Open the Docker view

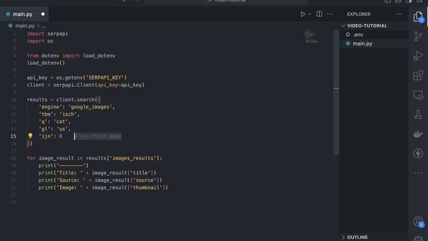click(418, 134)
